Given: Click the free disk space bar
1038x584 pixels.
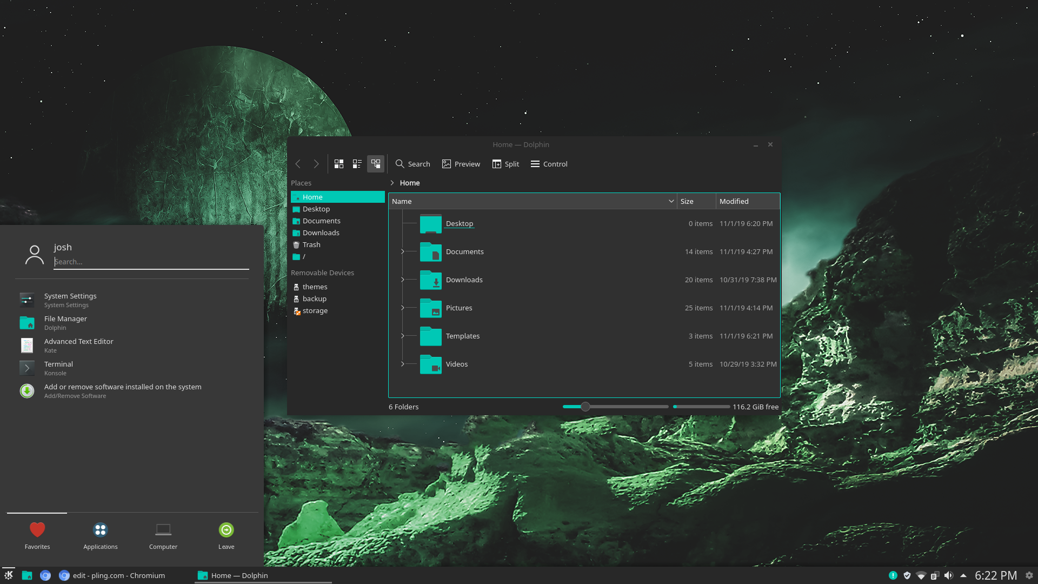Looking at the screenshot, I should click(701, 407).
